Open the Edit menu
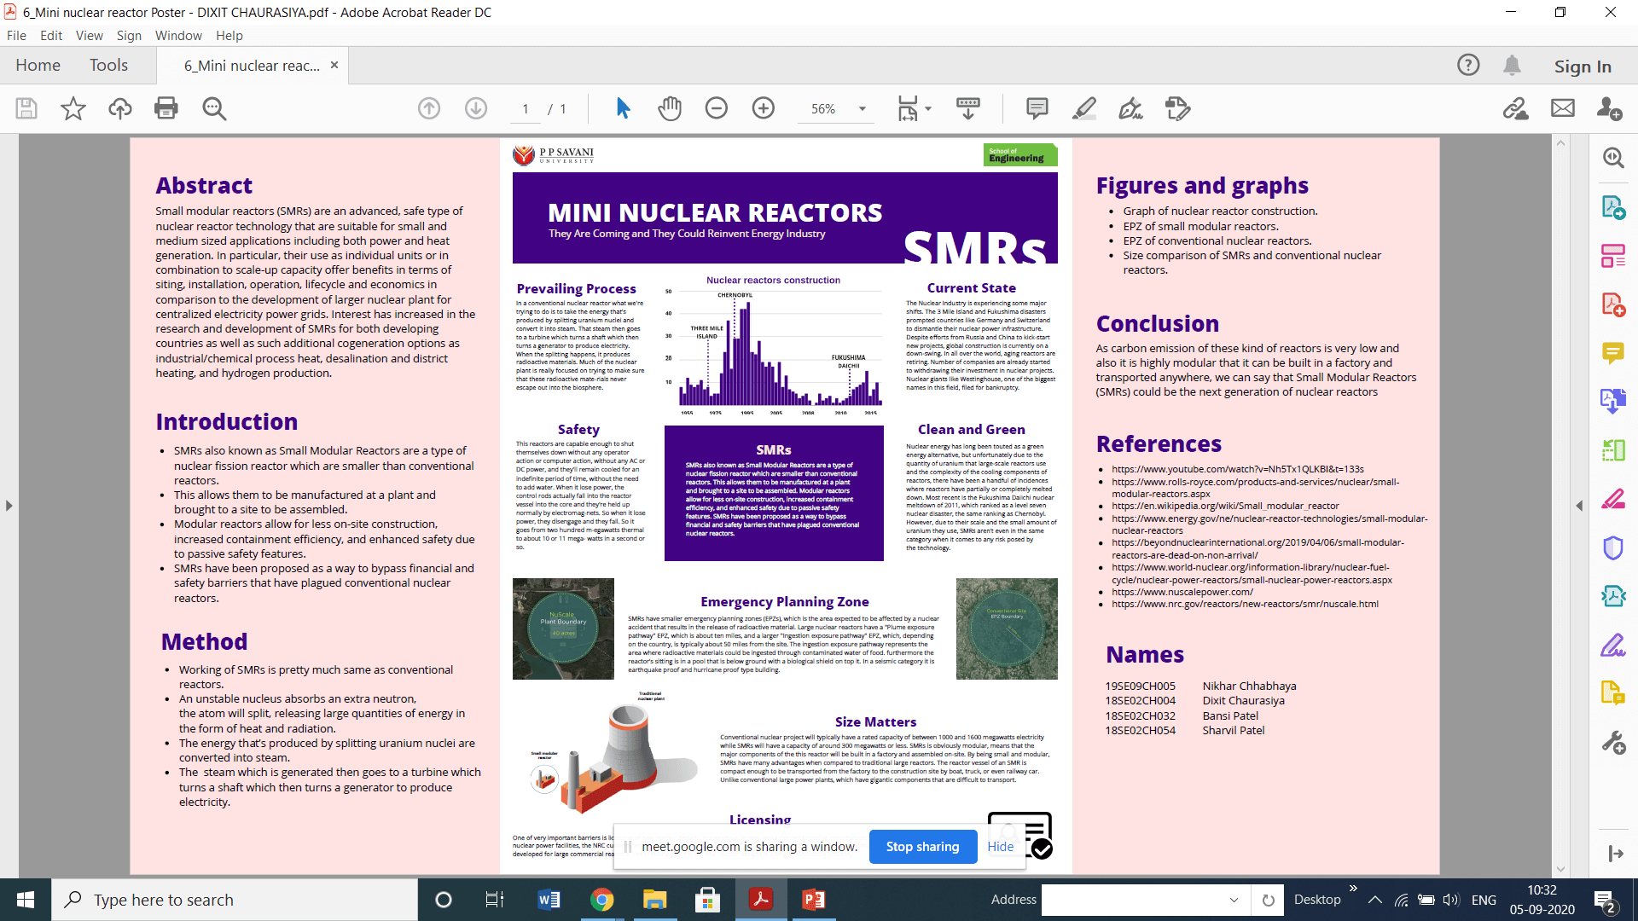This screenshot has height=921, width=1638. click(x=51, y=35)
